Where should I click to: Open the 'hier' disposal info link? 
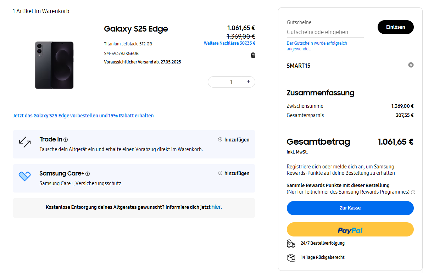point(216,207)
